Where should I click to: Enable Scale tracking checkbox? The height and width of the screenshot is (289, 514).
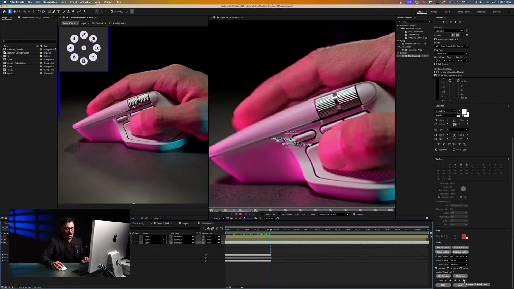point(461,268)
